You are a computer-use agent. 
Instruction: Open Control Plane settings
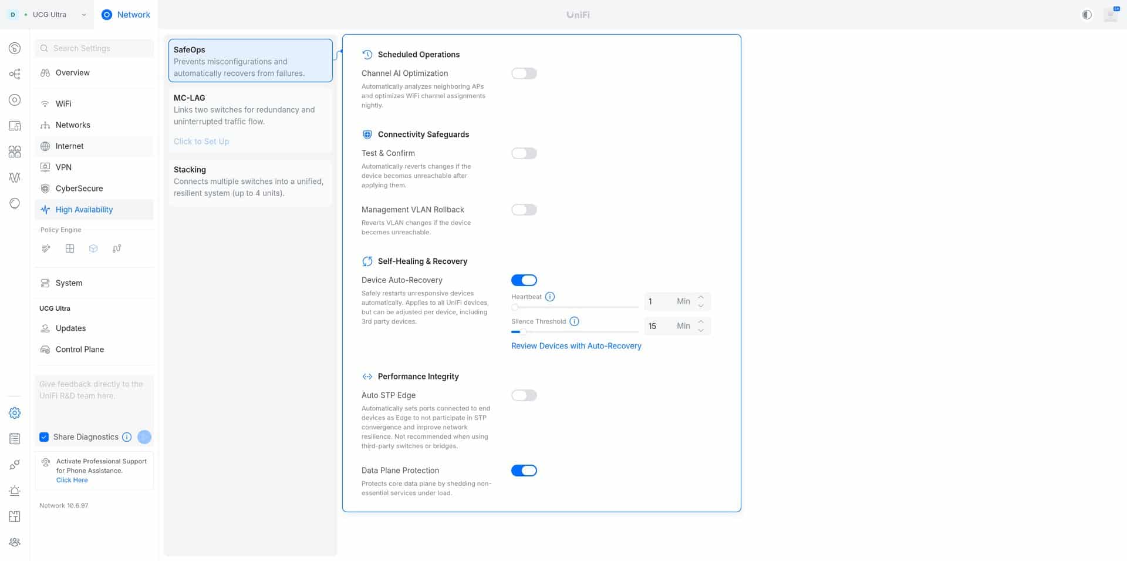pos(94,350)
